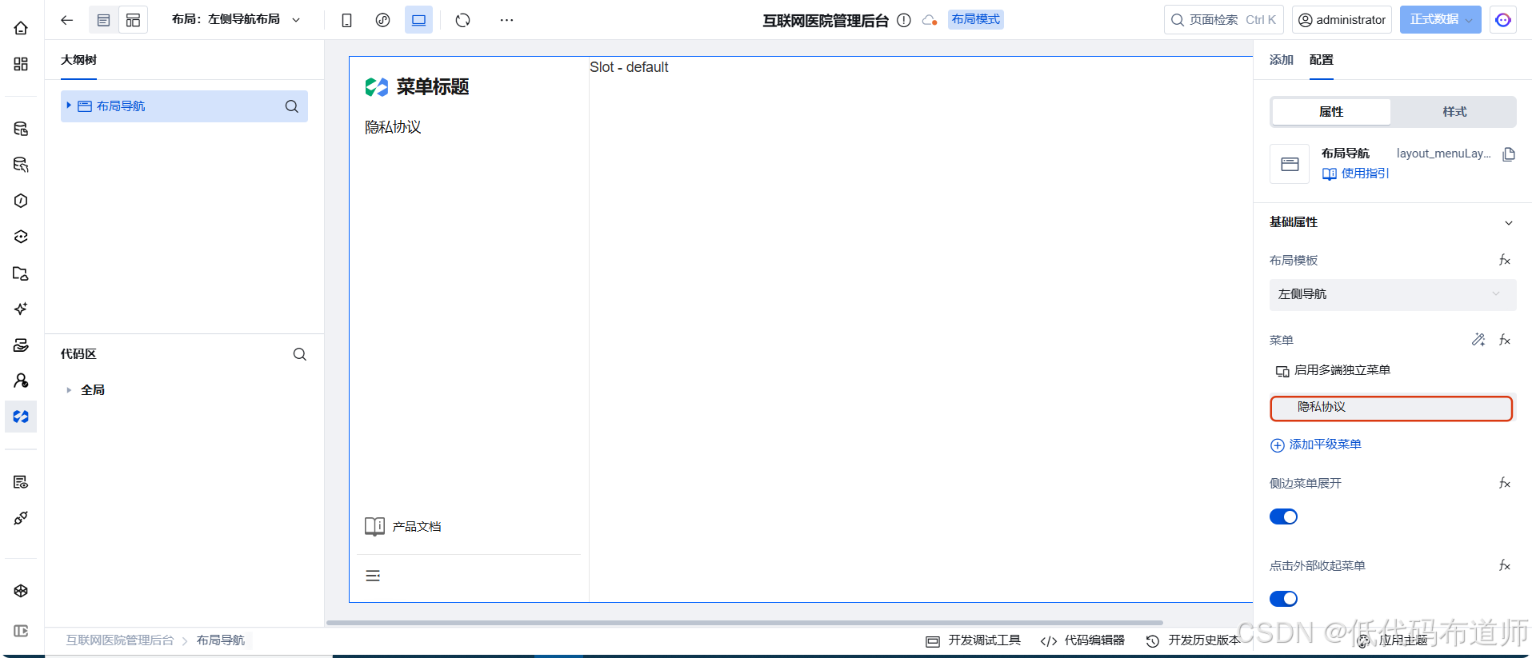Click 添加平级菜单 to add menu
This screenshot has width=1532, height=658.
[1316, 445]
